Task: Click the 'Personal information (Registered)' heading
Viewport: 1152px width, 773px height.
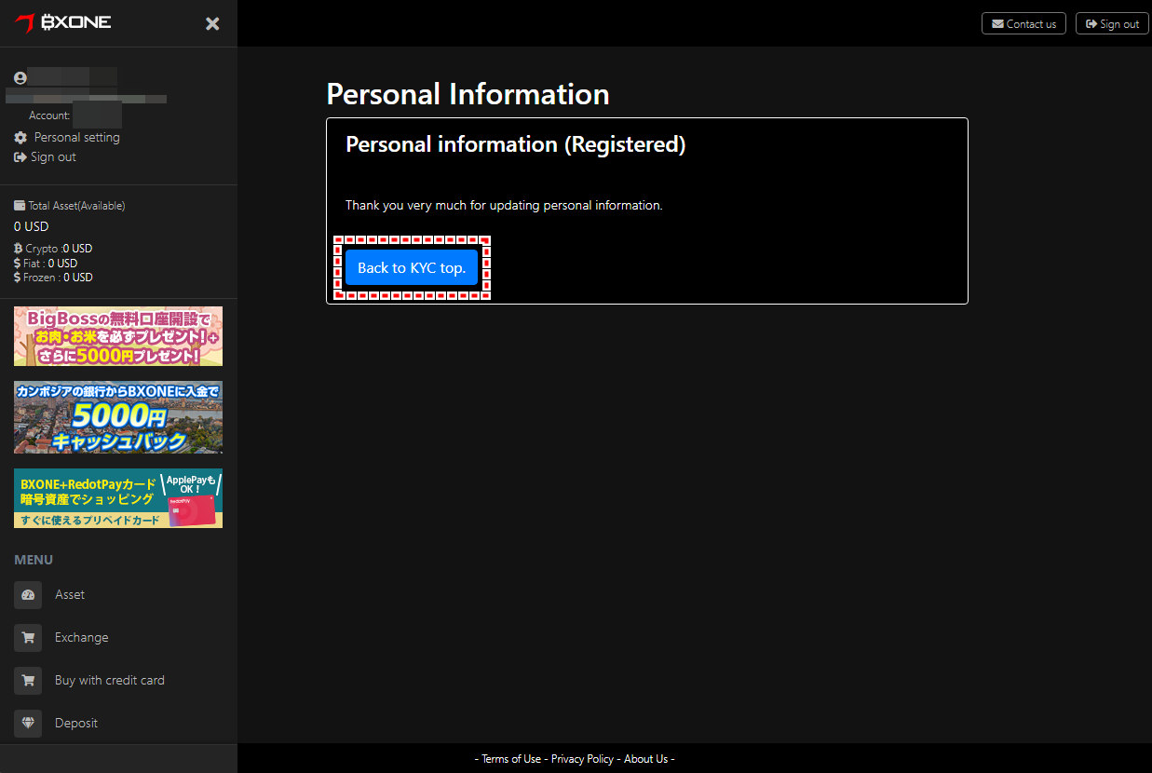Action: (x=516, y=144)
